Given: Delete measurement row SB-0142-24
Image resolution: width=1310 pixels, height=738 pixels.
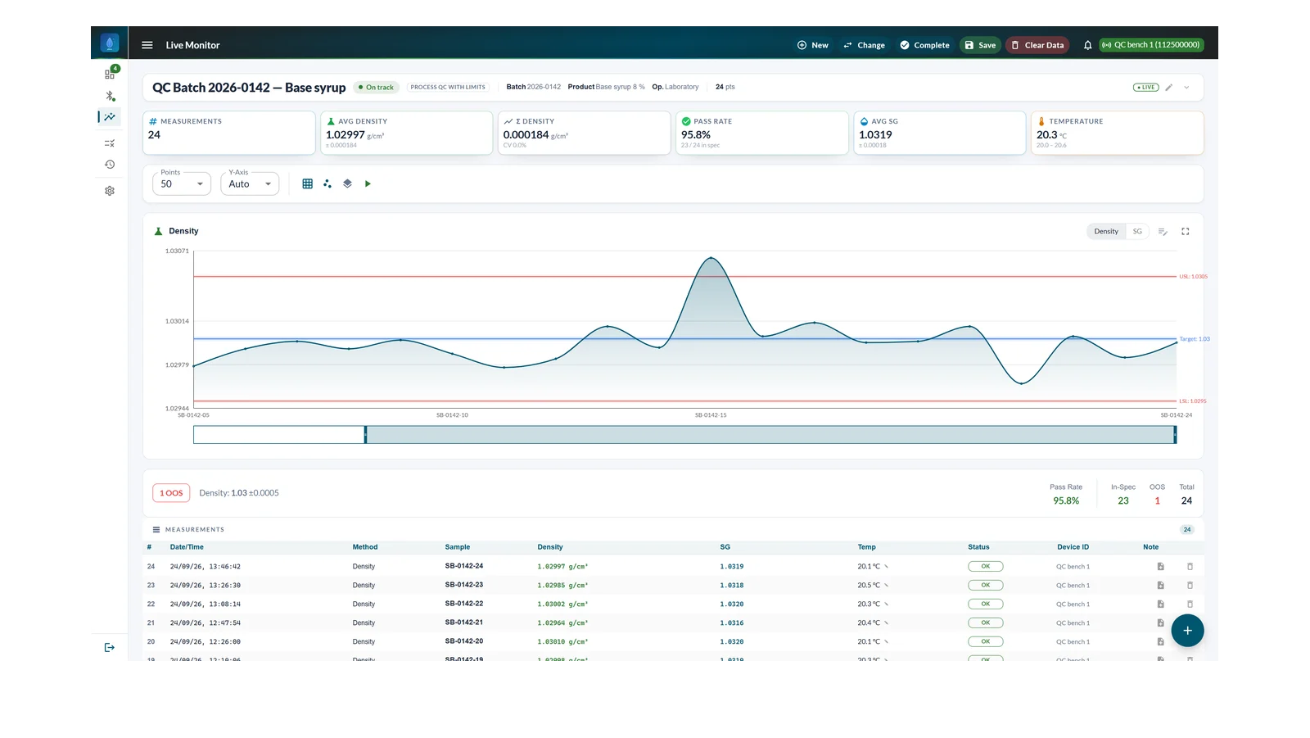Looking at the screenshot, I should (1190, 567).
